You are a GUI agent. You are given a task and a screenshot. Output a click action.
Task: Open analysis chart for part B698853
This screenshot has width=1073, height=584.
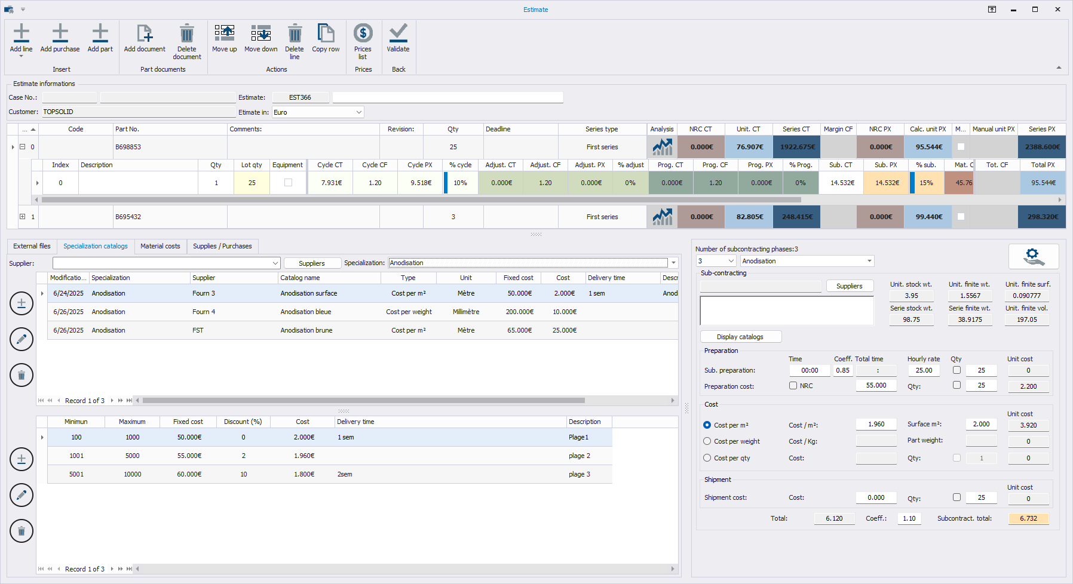coord(662,147)
